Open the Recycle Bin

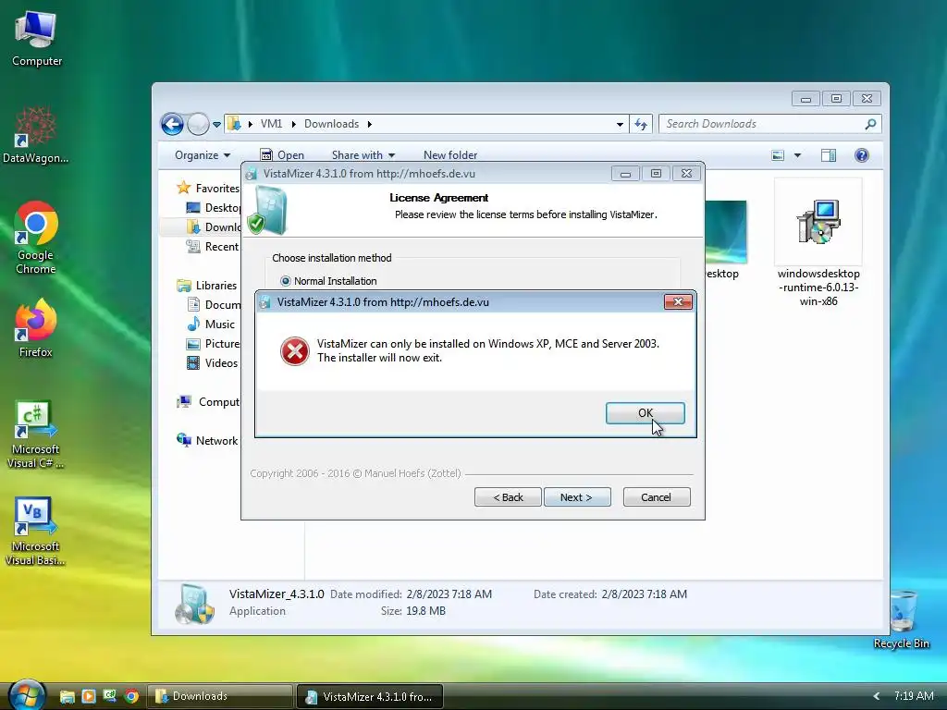click(x=901, y=619)
